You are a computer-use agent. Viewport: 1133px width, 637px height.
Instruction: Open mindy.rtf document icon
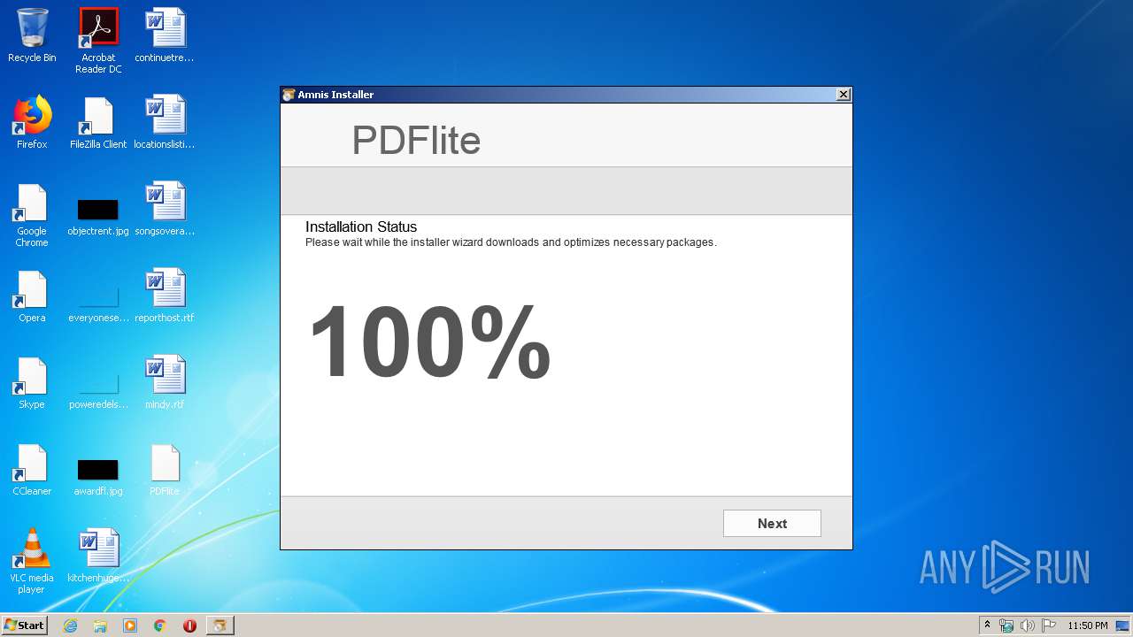pos(165,382)
